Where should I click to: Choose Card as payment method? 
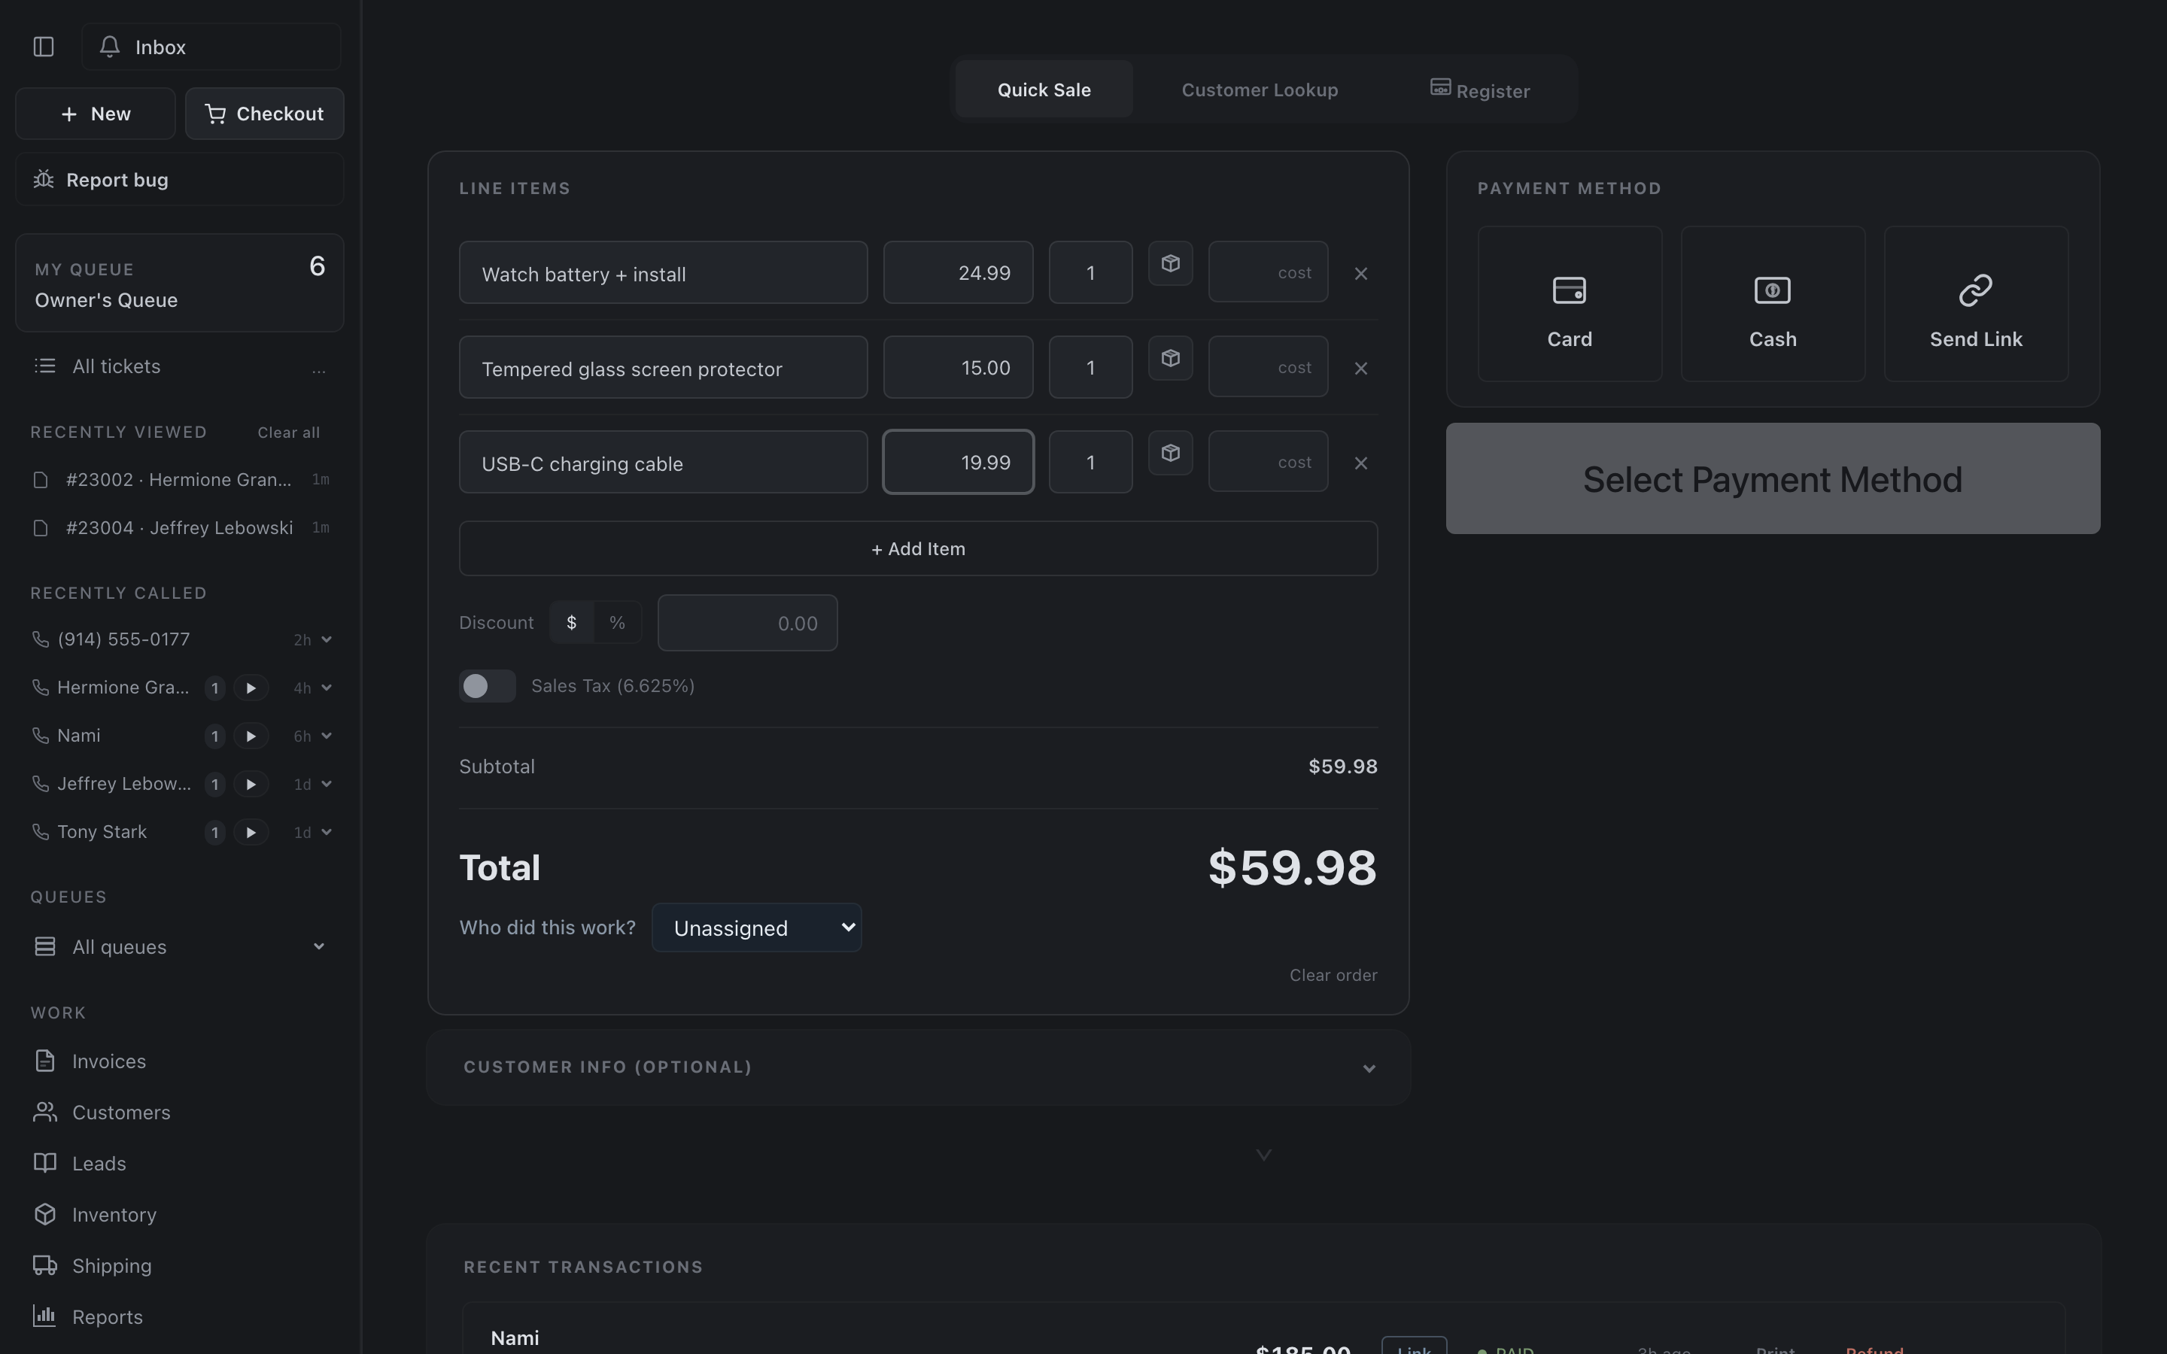[x=1570, y=305]
